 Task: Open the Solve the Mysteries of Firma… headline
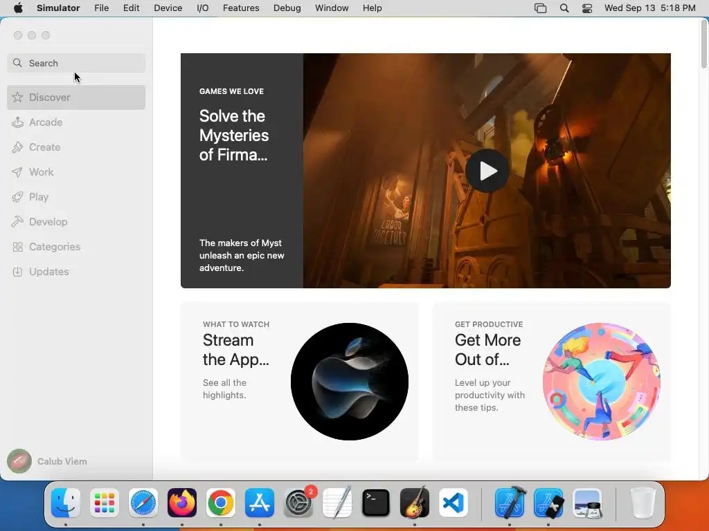click(234, 136)
